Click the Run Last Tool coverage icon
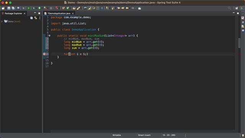Screen dimensions: 245x138 pos(45,8)
